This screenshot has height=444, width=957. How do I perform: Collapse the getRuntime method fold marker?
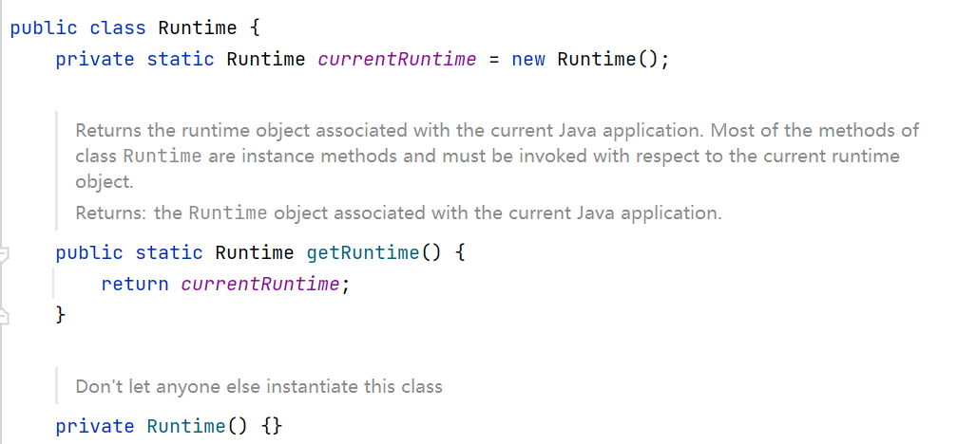(4, 253)
